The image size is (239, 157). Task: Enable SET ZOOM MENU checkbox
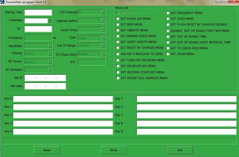[168, 54]
